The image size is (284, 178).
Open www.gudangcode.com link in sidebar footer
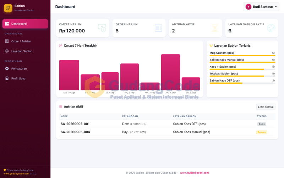16,174
